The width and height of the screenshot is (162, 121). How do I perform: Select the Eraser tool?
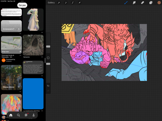142,3
